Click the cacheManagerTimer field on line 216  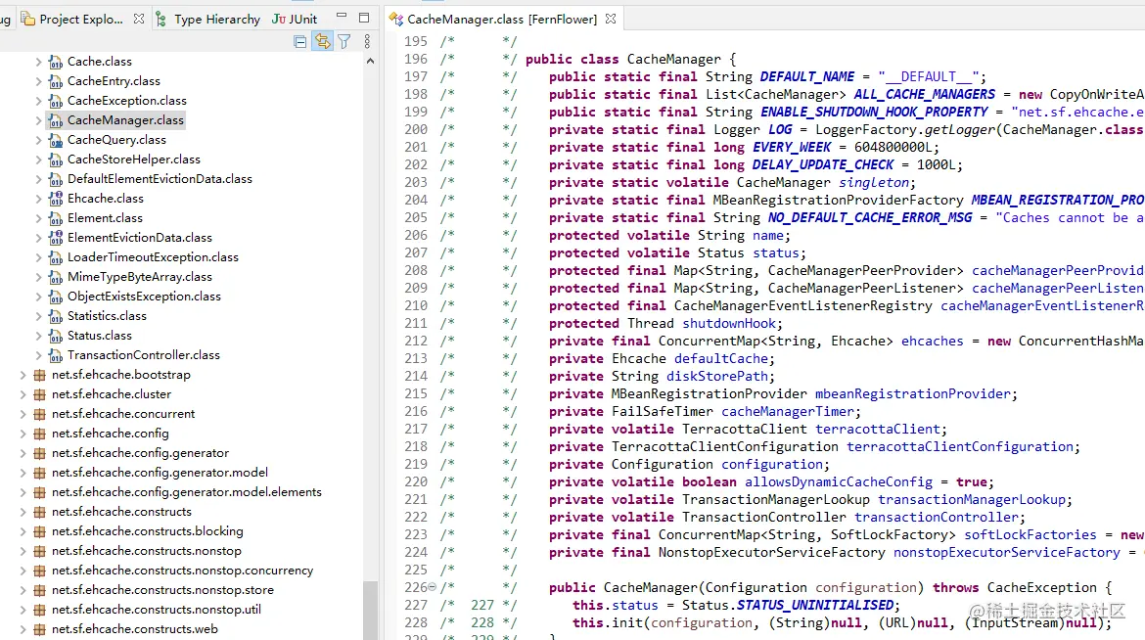[x=788, y=411]
